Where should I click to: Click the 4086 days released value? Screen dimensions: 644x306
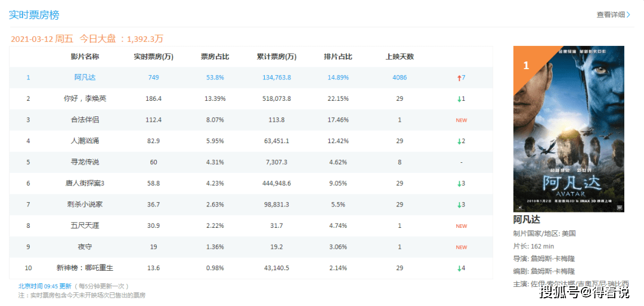(x=400, y=77)
